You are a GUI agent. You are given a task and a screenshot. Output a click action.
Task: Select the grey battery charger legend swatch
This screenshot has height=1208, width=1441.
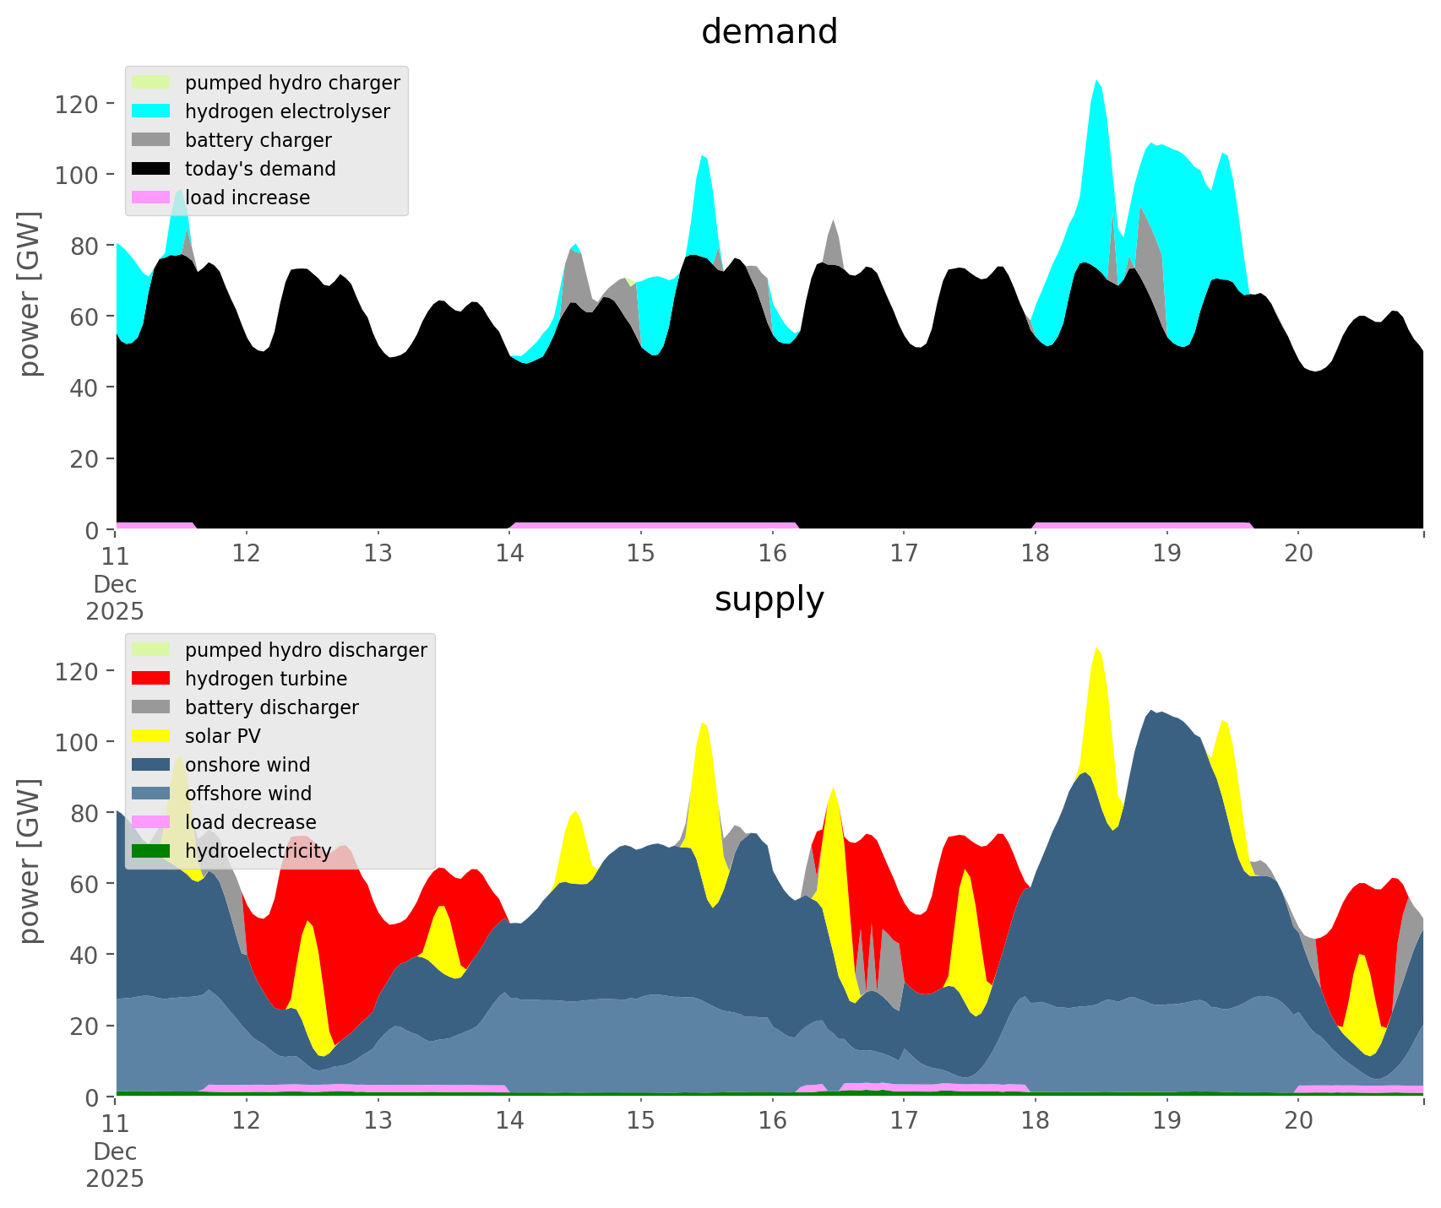(x=151, y=140)
